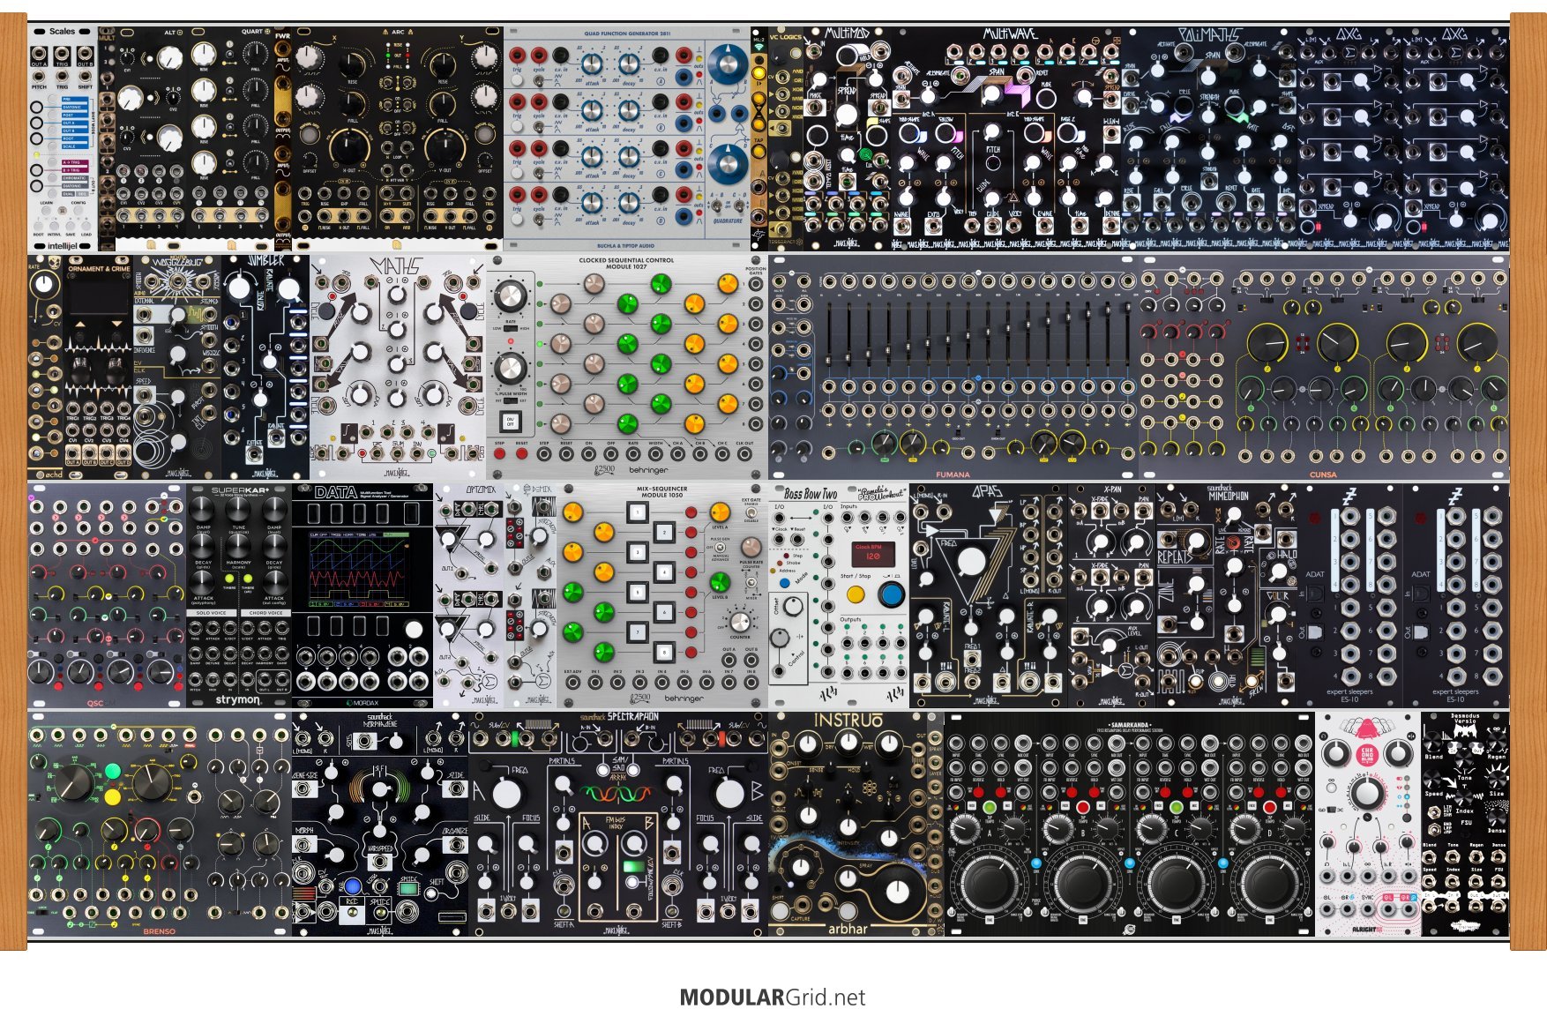The image size is (1547, 1016).
Task: Push step button 1 on Mix-Sequencer 1050
Action: 637,512
